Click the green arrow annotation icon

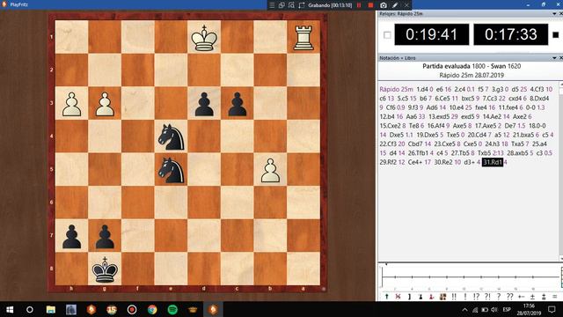point(387,297)
